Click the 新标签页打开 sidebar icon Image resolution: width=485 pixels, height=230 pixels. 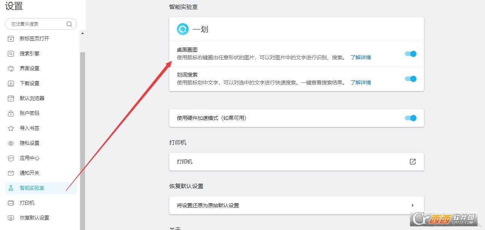pos(11,38)
